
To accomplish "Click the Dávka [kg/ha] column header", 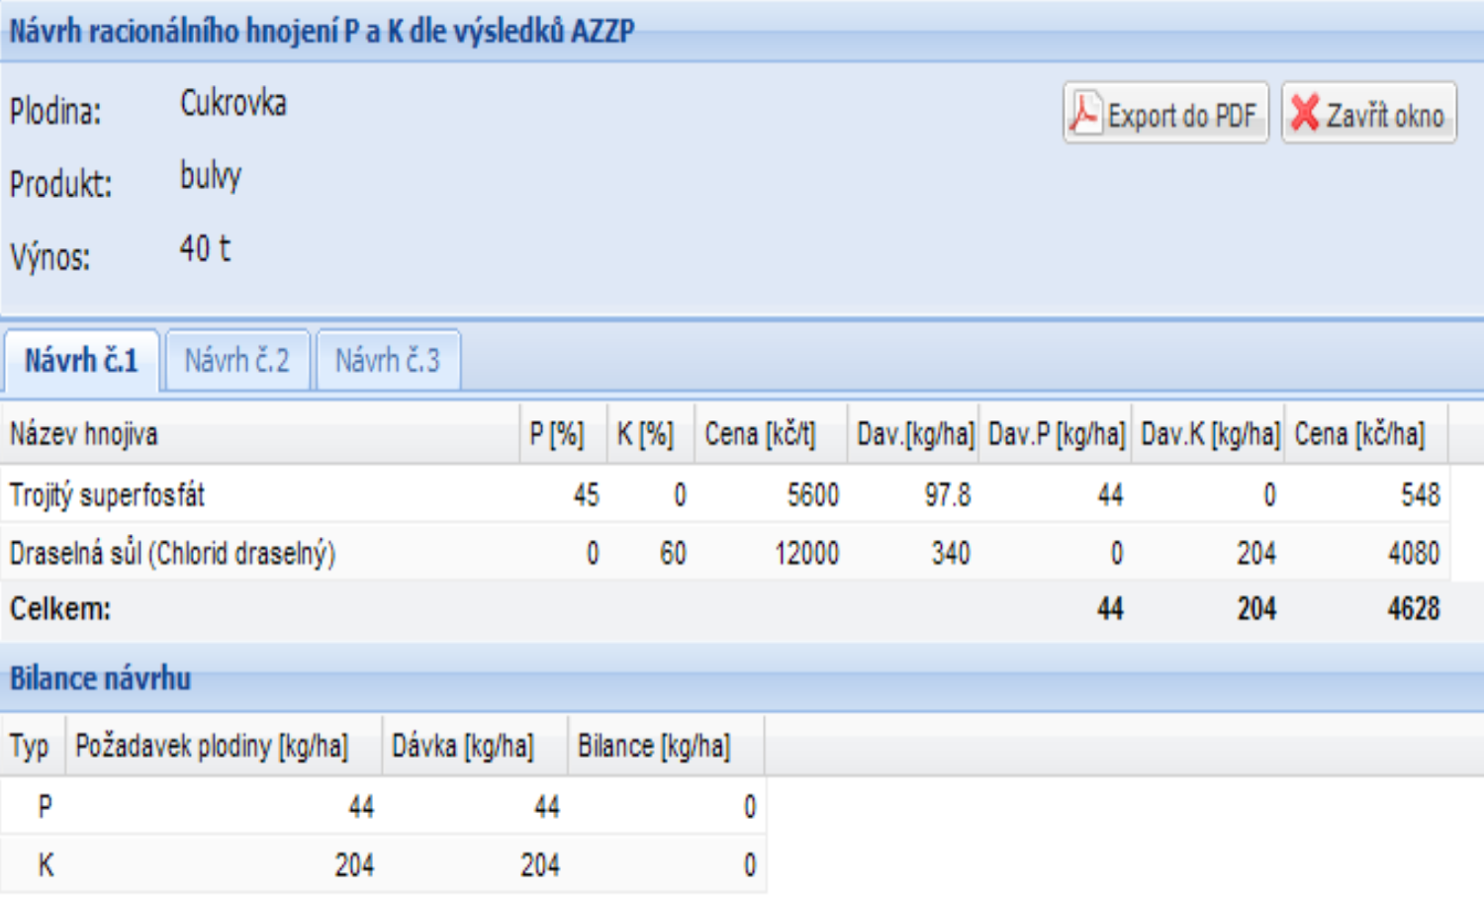I will (x=475, y=746).
